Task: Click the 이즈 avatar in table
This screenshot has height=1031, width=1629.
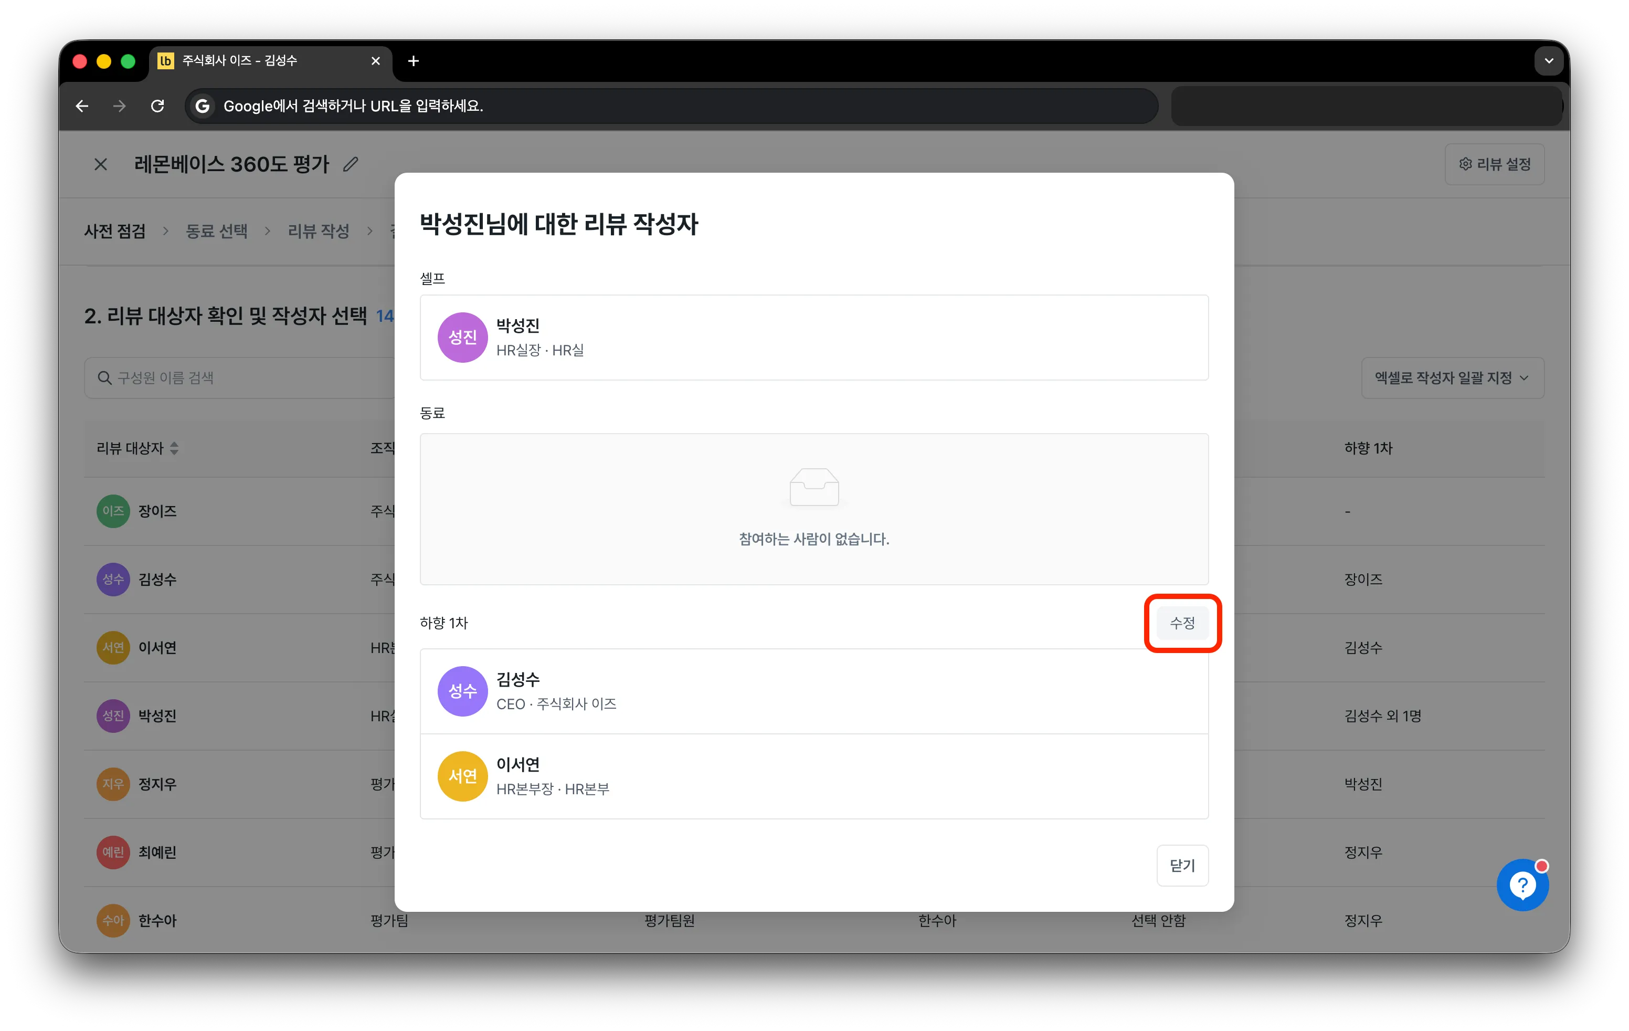Action: tap(113, 511)
